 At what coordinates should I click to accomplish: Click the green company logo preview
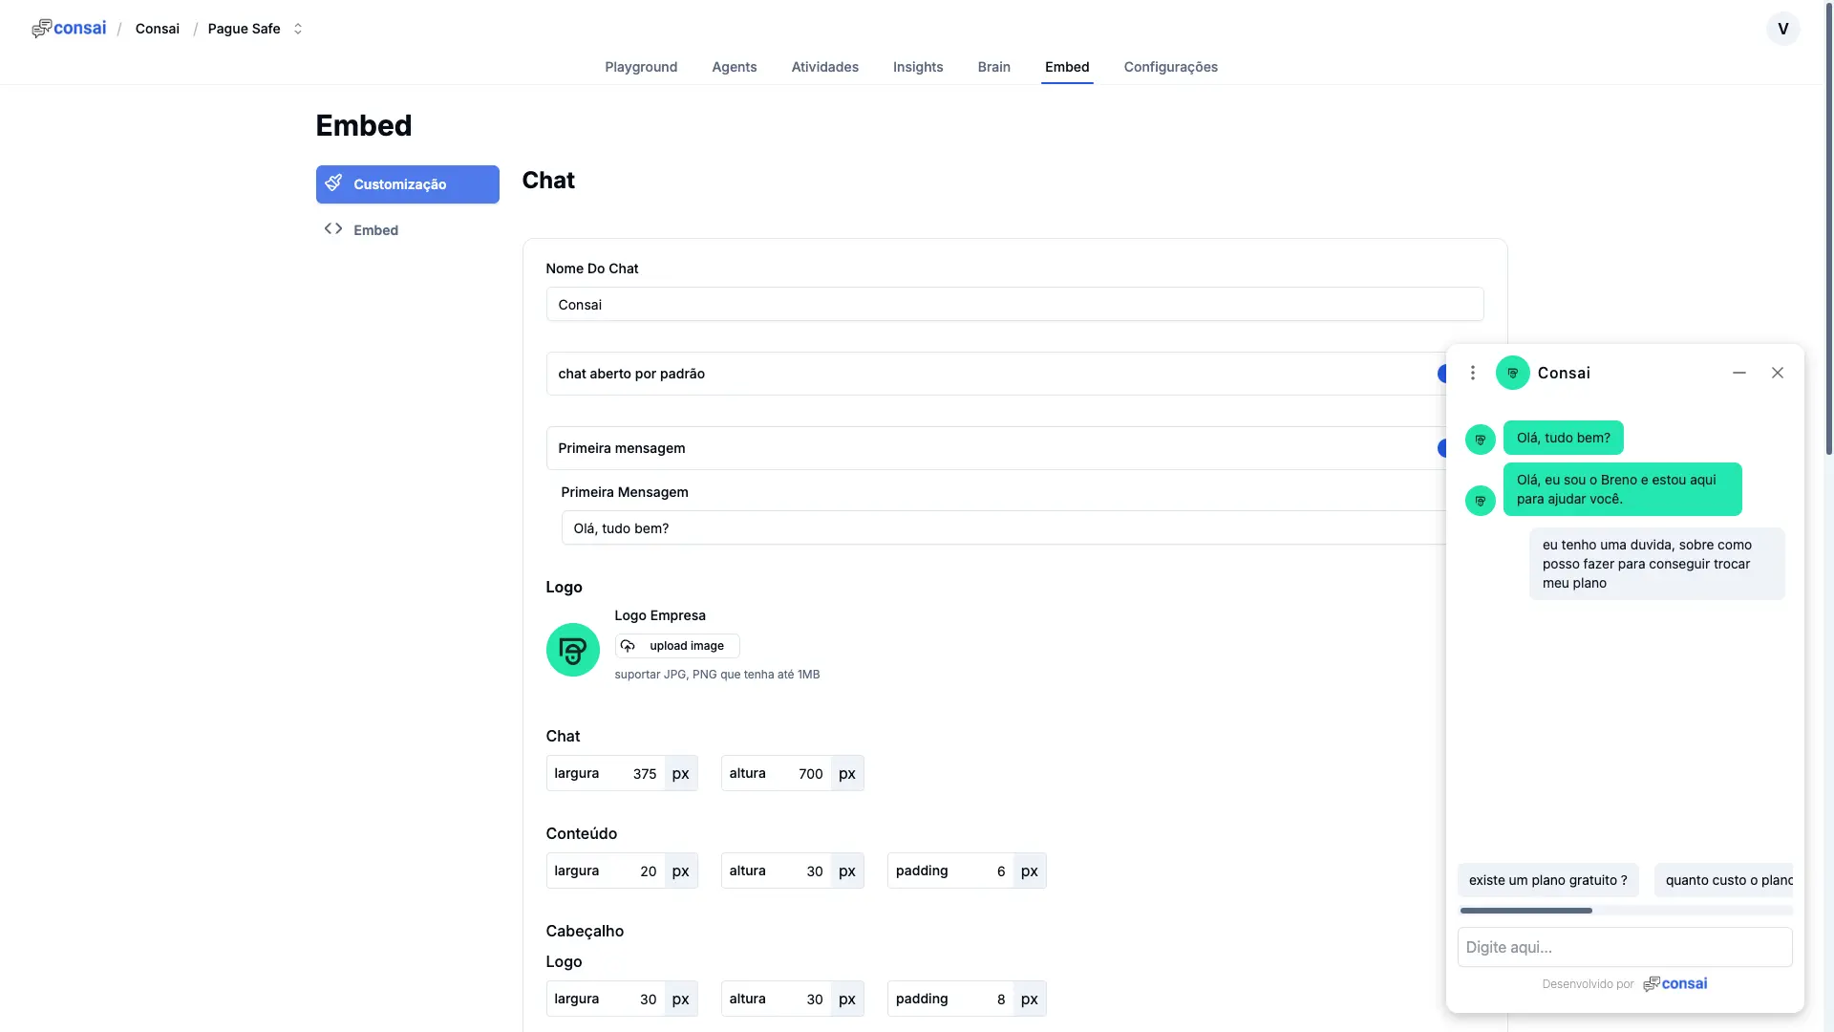(572, 650)
